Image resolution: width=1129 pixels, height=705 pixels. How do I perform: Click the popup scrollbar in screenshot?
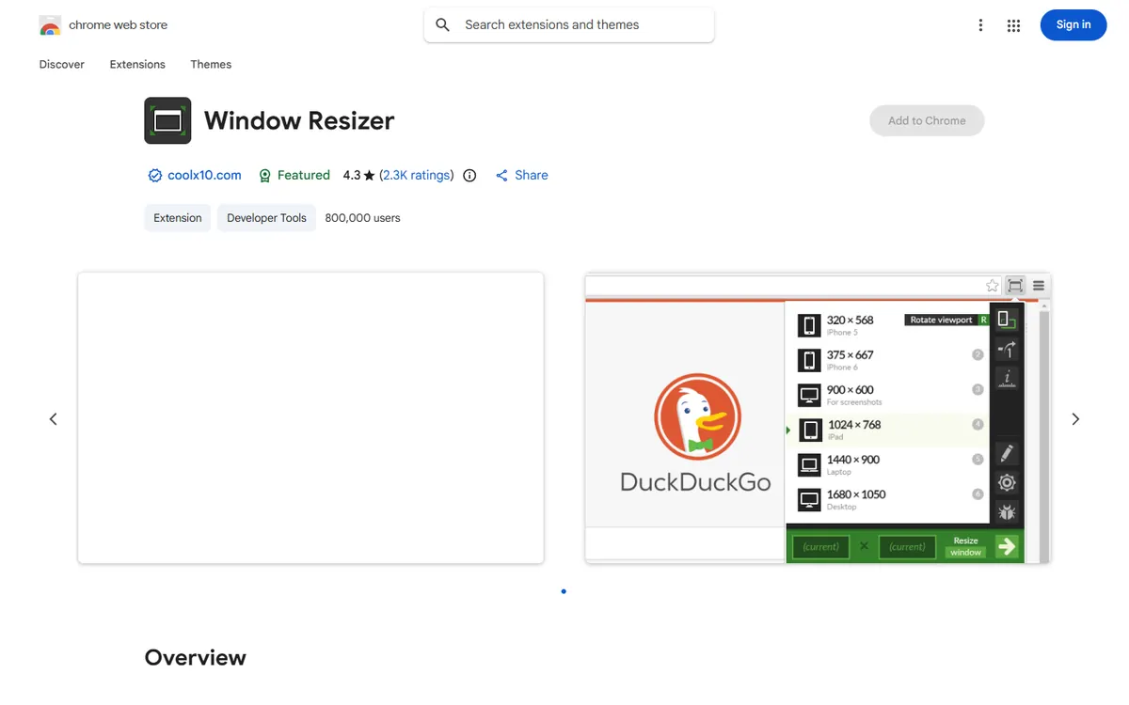point(1043,432)
